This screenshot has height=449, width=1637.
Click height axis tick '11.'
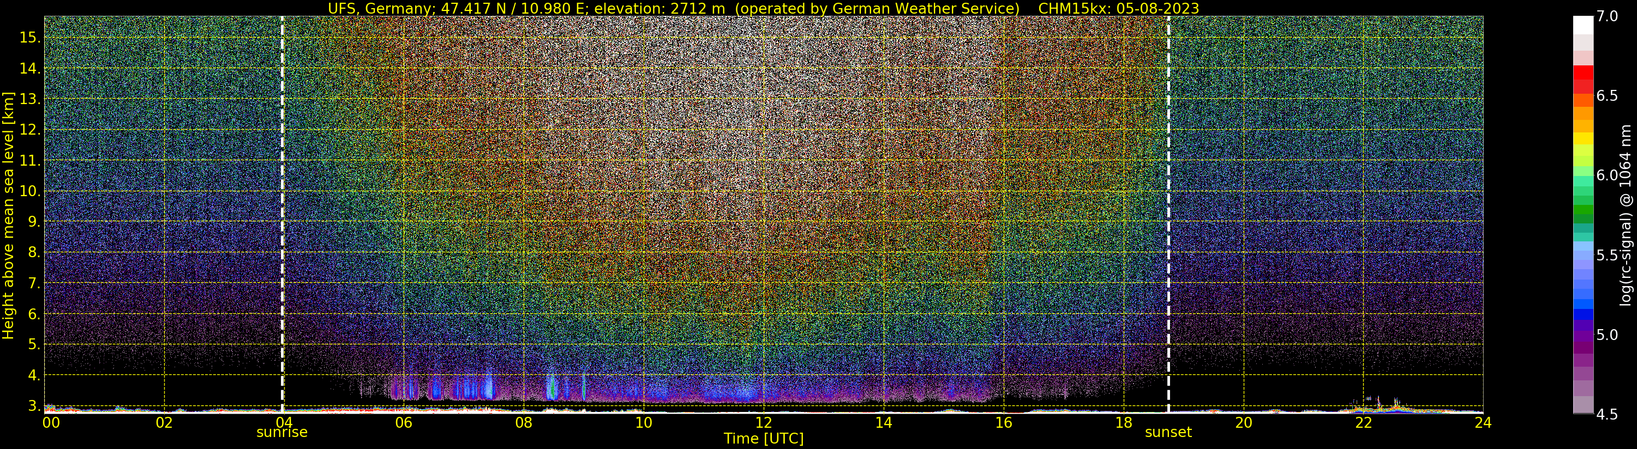pyautogui.click(x=29, y=161)
